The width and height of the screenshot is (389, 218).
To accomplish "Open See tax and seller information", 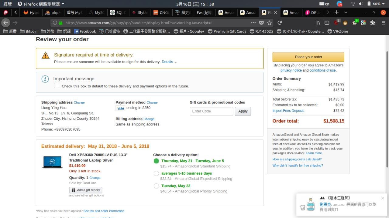I will pos(104,211).
